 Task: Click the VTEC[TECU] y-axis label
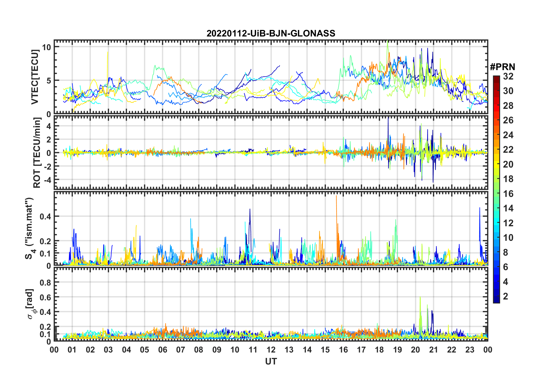pyautogui.click(x=35, y=77)
